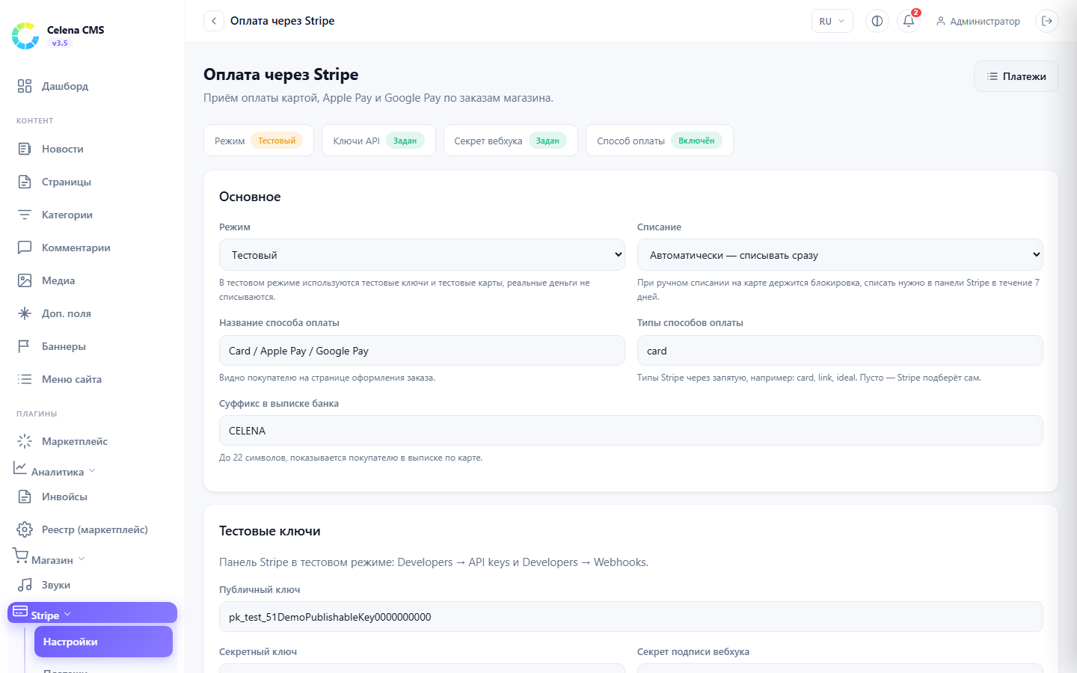Image resolution: width=1077 pixels, height=673 pixels.
Task: Click the Аналитика chart icon
Action: (20, 467)
